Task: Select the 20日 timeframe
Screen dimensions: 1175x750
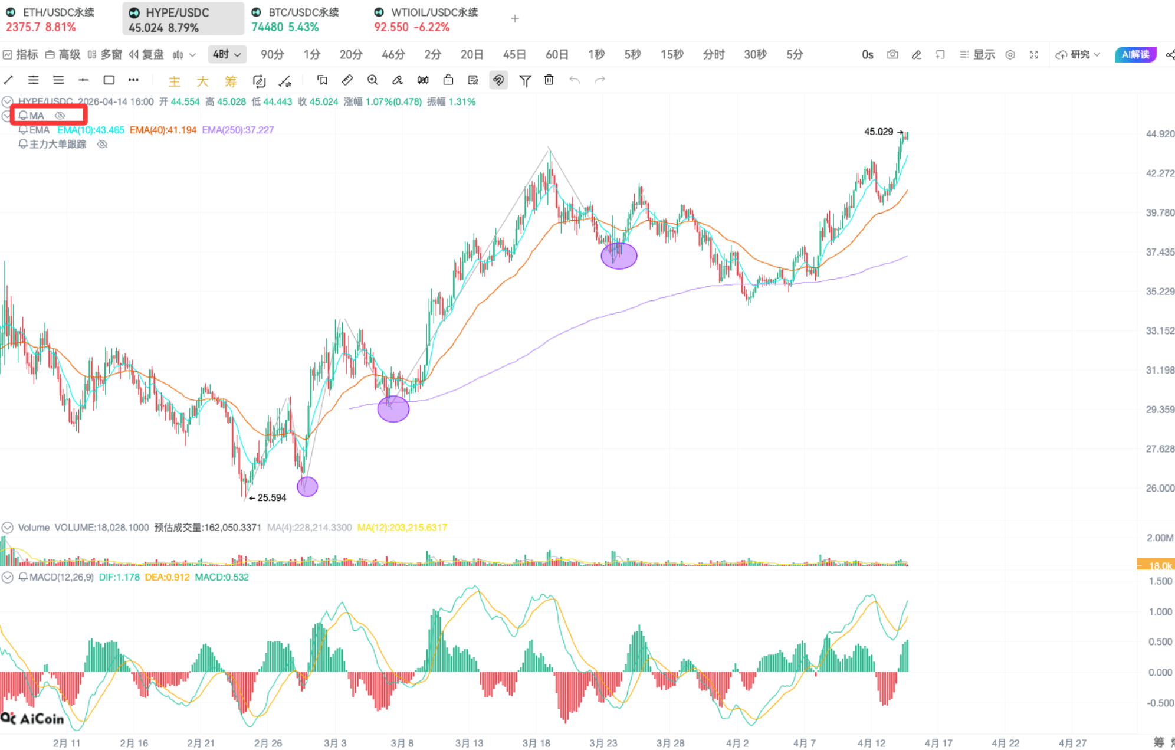Action: [x=472, y=54]
